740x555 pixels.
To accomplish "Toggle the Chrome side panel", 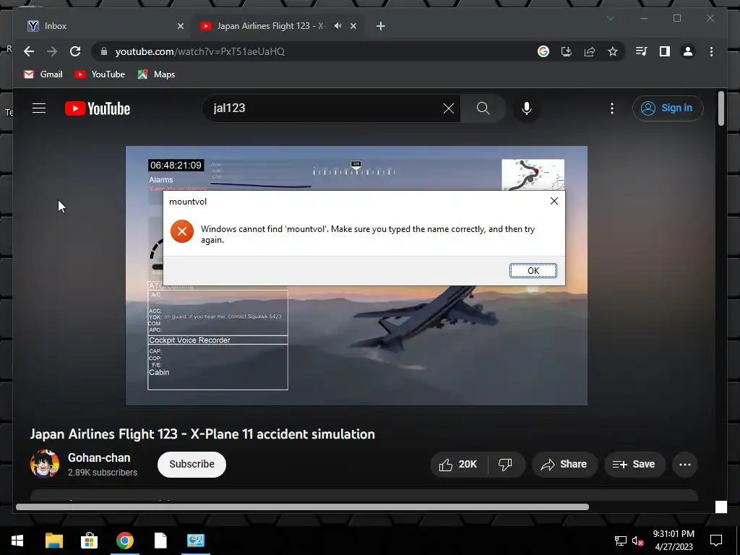I will point(665,51).
